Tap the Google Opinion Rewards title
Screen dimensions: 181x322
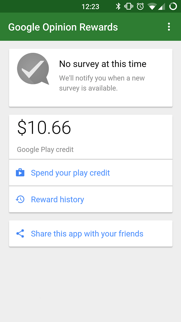click(x=63, y=27)
